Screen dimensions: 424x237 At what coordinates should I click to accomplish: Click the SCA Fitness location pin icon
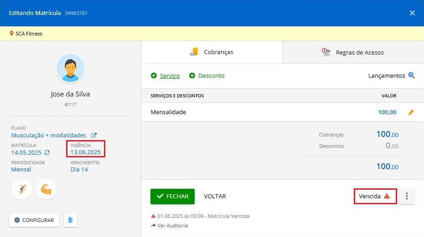point(11,34)
